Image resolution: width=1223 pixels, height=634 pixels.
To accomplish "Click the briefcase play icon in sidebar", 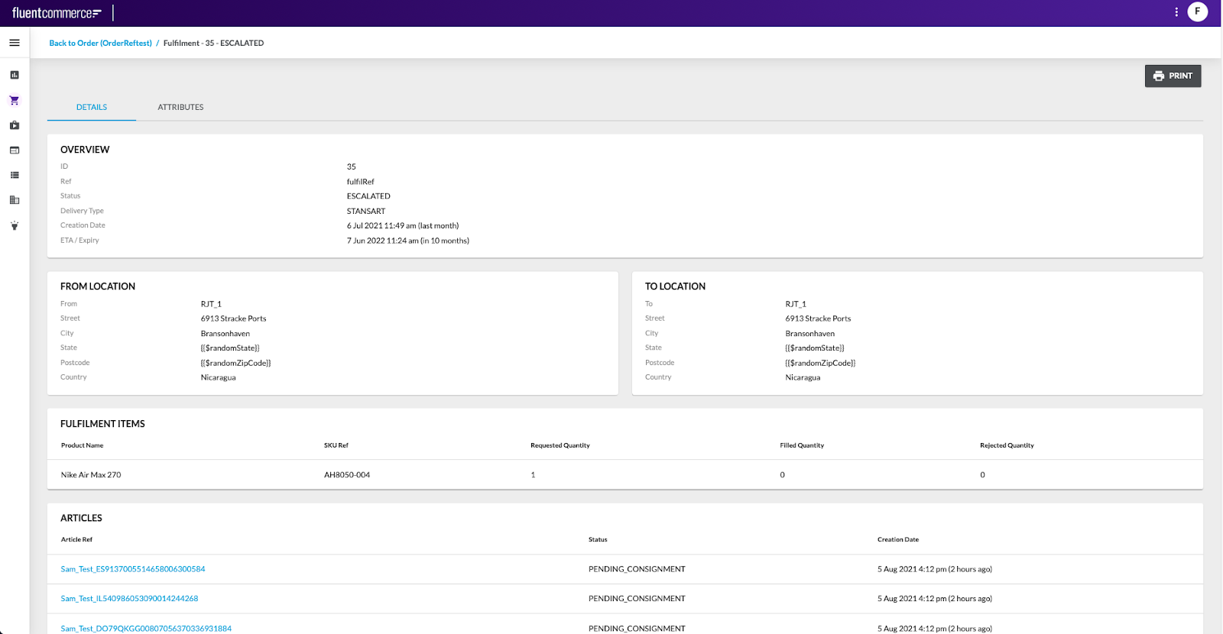I will click(15, 125).
